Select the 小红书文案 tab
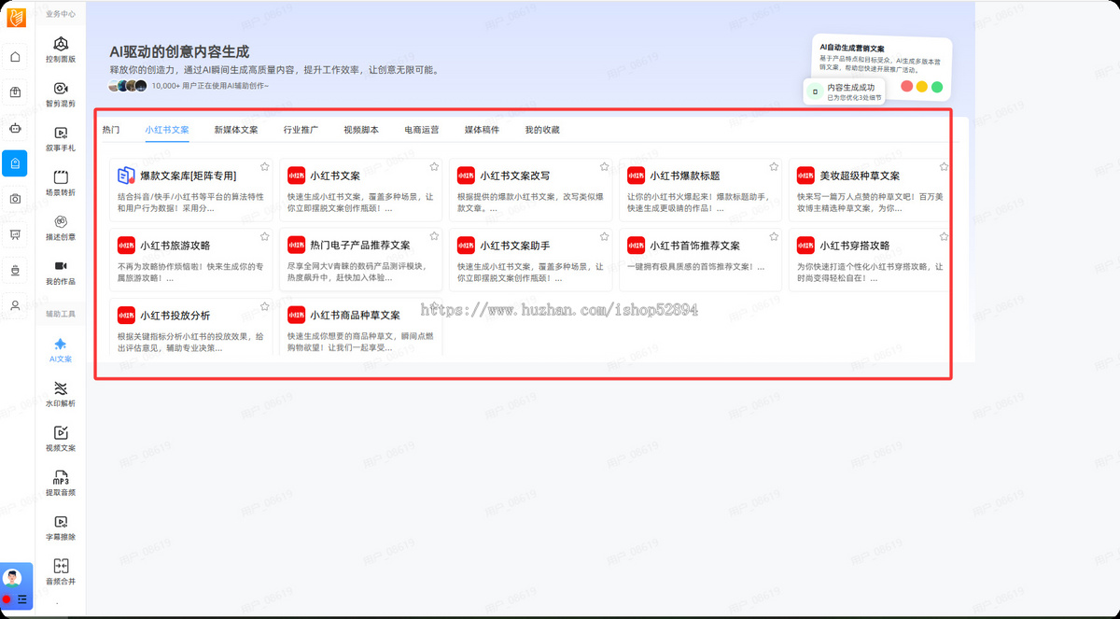The width and height of the screenshot is (1120, 619). tap(167, 130)
